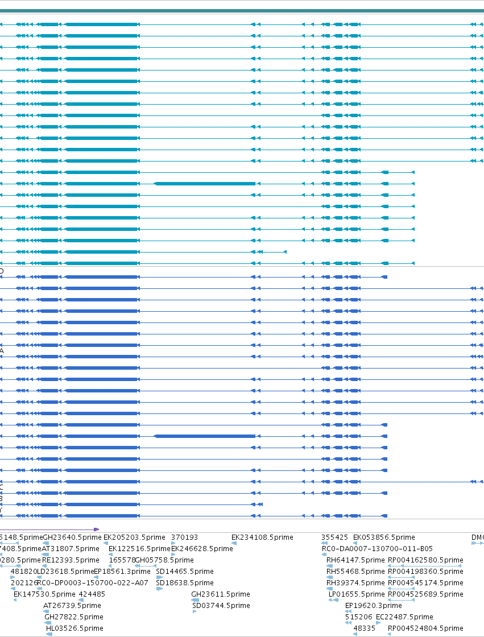484x637 pixels.
Task: Click the RP004525689.5prime label
Action: pyautogui.click(x=425, y=594)
